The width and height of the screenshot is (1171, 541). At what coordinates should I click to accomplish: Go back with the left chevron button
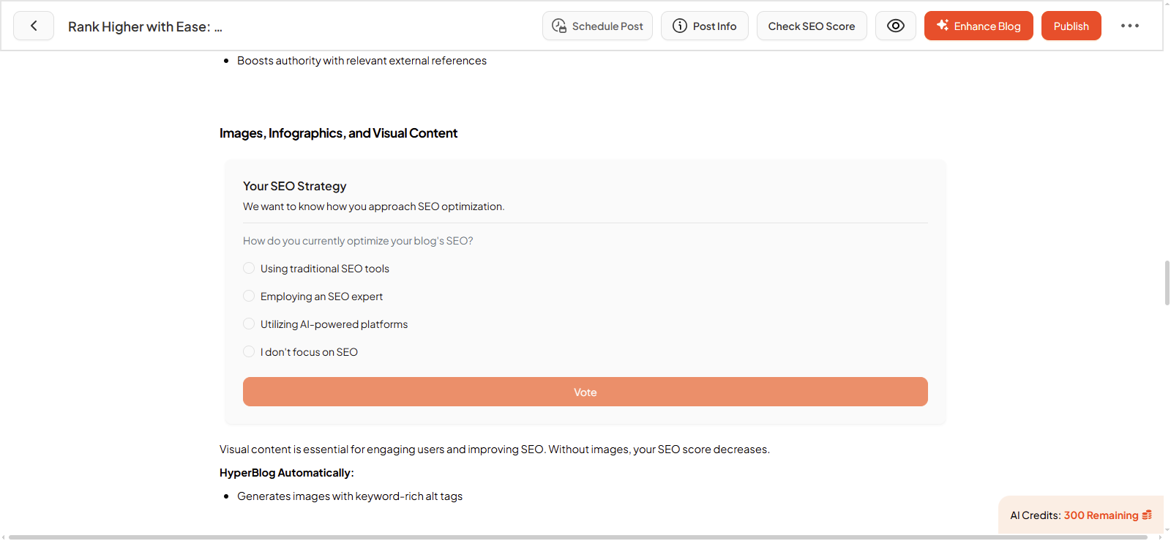(x=34, y=26)
